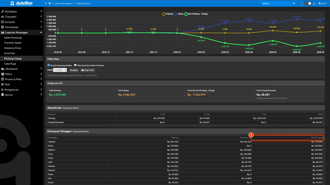Collapse the Laporan Keuangan sidebar section
330x185 pixels.
[x=21, y=32]
